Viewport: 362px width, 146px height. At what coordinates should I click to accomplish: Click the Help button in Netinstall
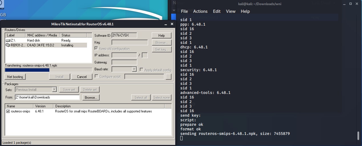[161, 36]
